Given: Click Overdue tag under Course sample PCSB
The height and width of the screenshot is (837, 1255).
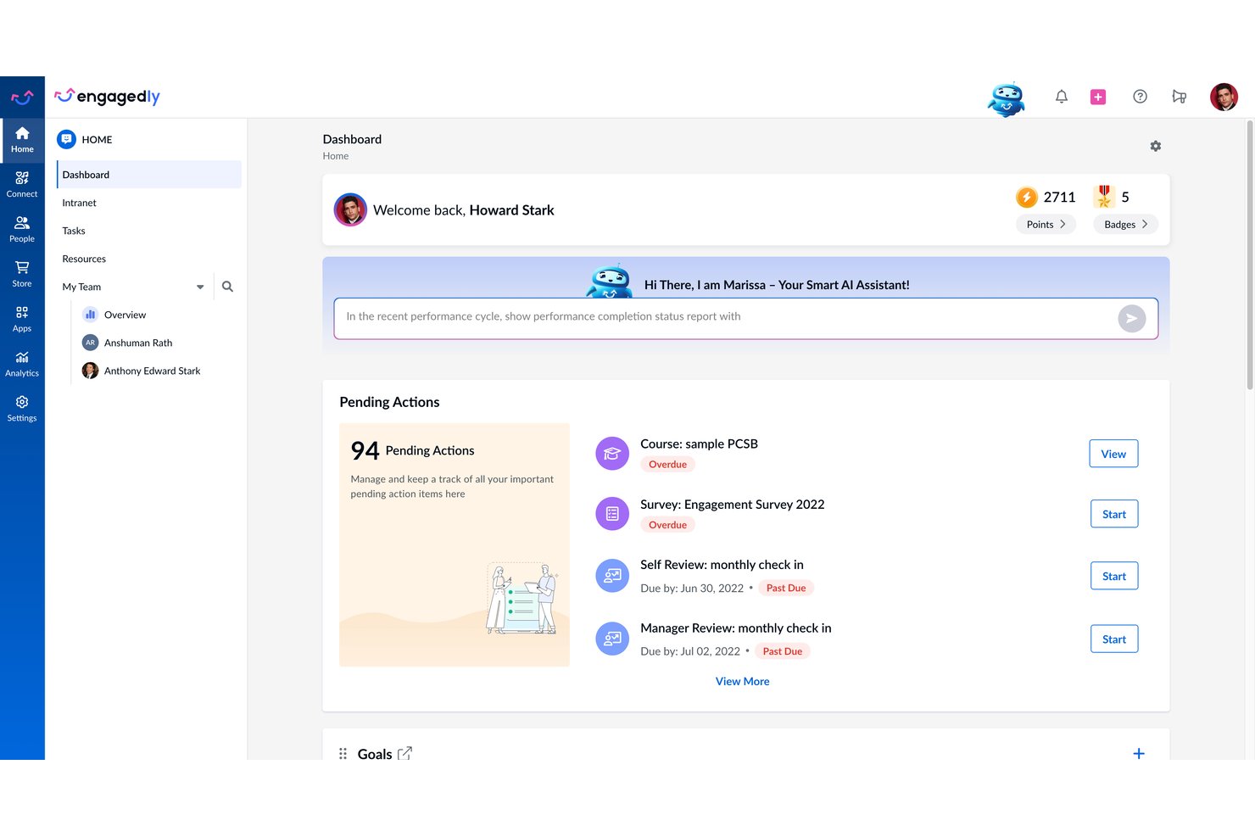Looking at the screenshot, I should 668,464.
